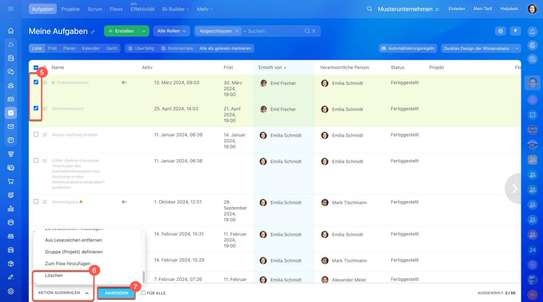This screenshot has height=302, width=543.
Task: Go to home icon in sidebar
Action: click(11, 31)
